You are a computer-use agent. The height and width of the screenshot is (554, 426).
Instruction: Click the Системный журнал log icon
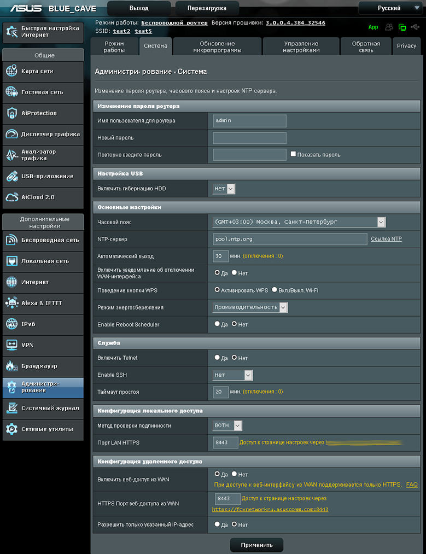11,408
